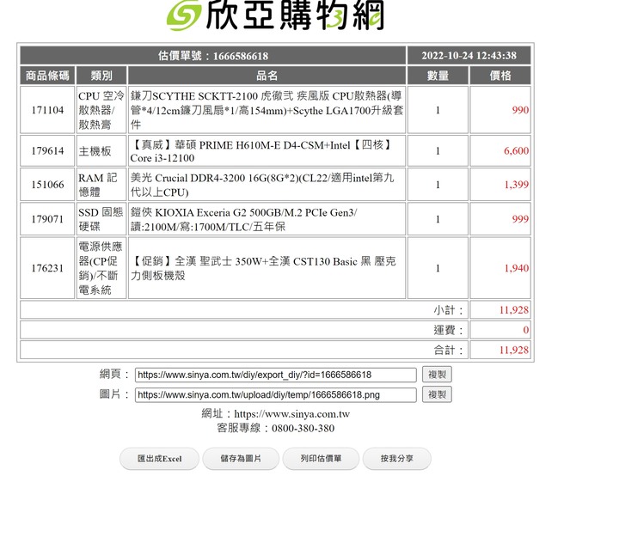This screenshot has height=543, width=619.
Task: Click the price 6,600
Action: (x=517, y=150)
